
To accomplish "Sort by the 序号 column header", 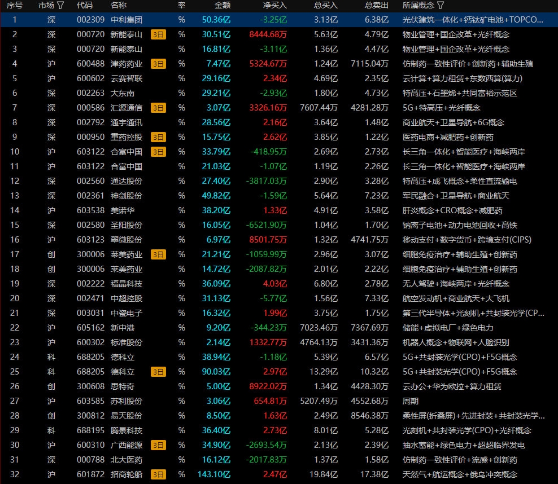I will (x=14, y=5).
